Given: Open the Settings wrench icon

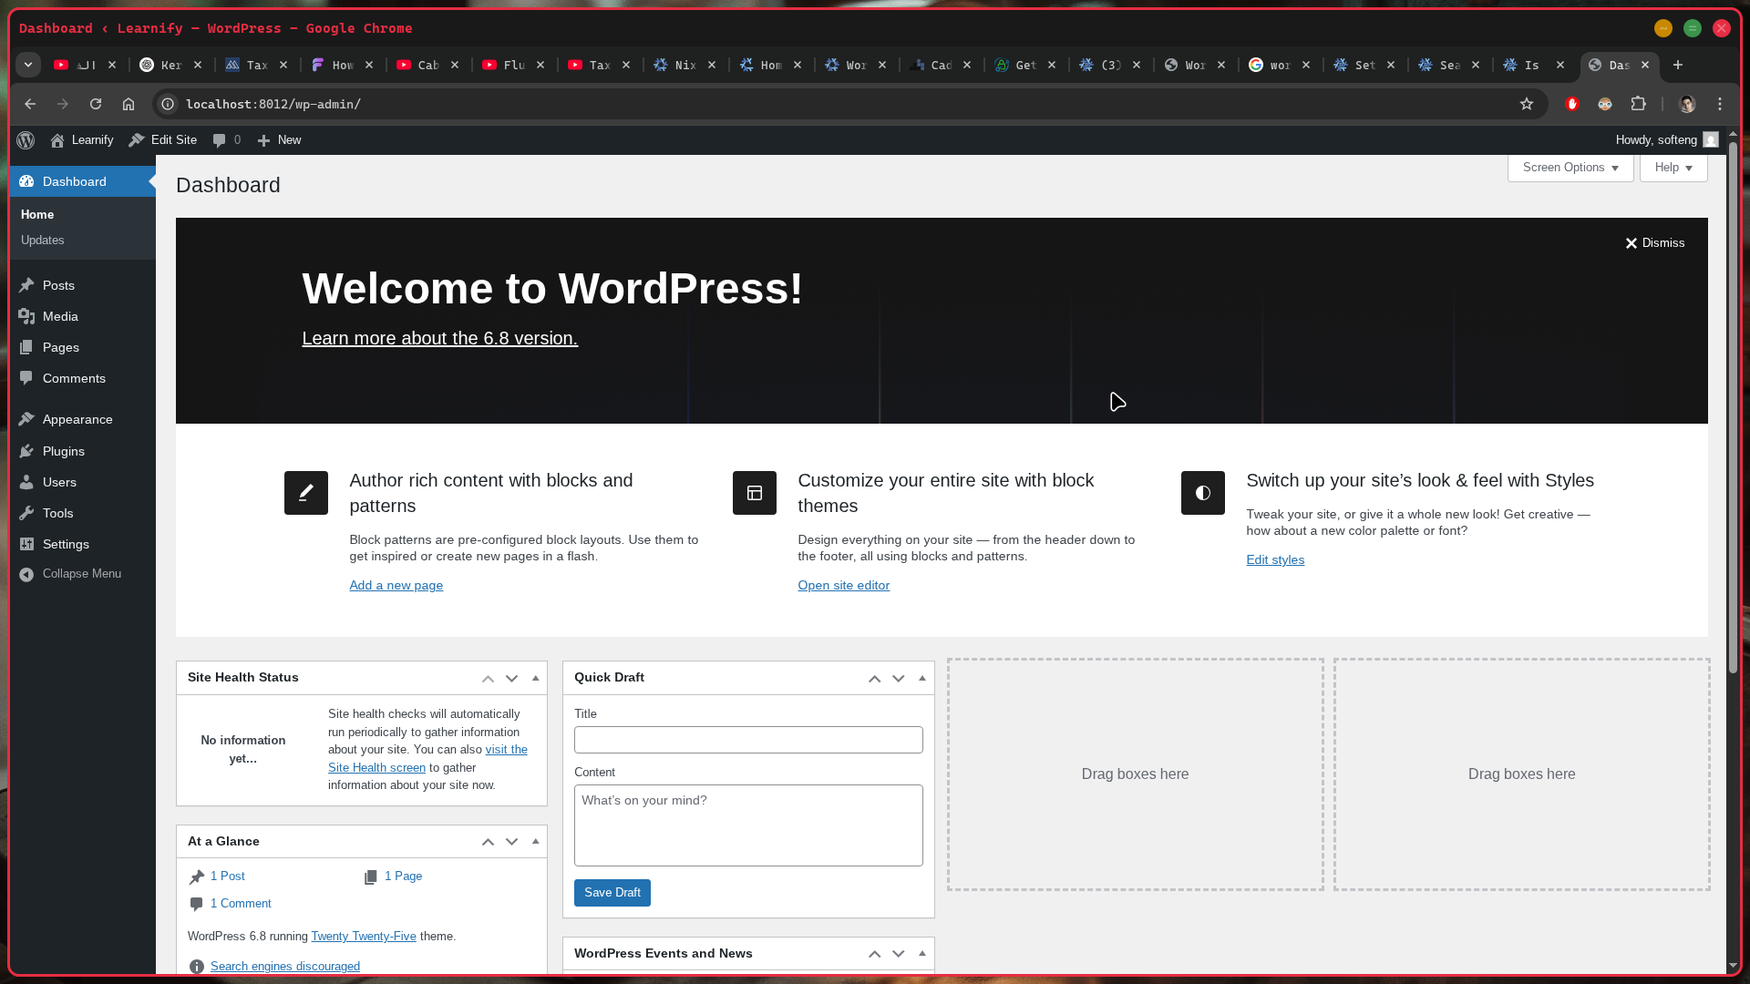Looking at the screenshot, I should coord(27,544).
